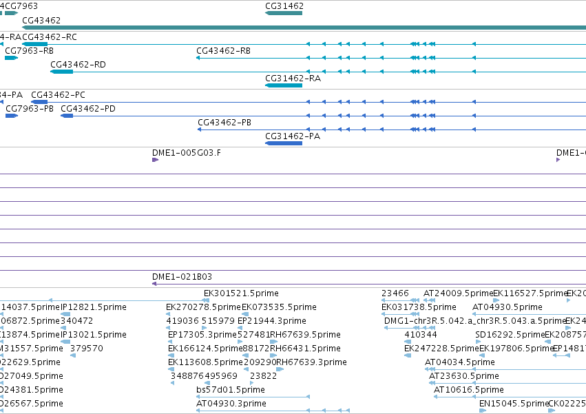The image size is (586, 414).
Task: Click the CG31462 gene bar in top track
Action: (x=284, y=13)
